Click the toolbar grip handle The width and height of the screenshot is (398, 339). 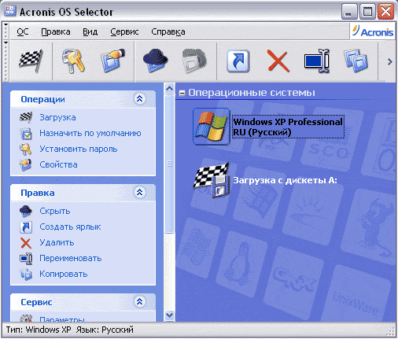6,61
